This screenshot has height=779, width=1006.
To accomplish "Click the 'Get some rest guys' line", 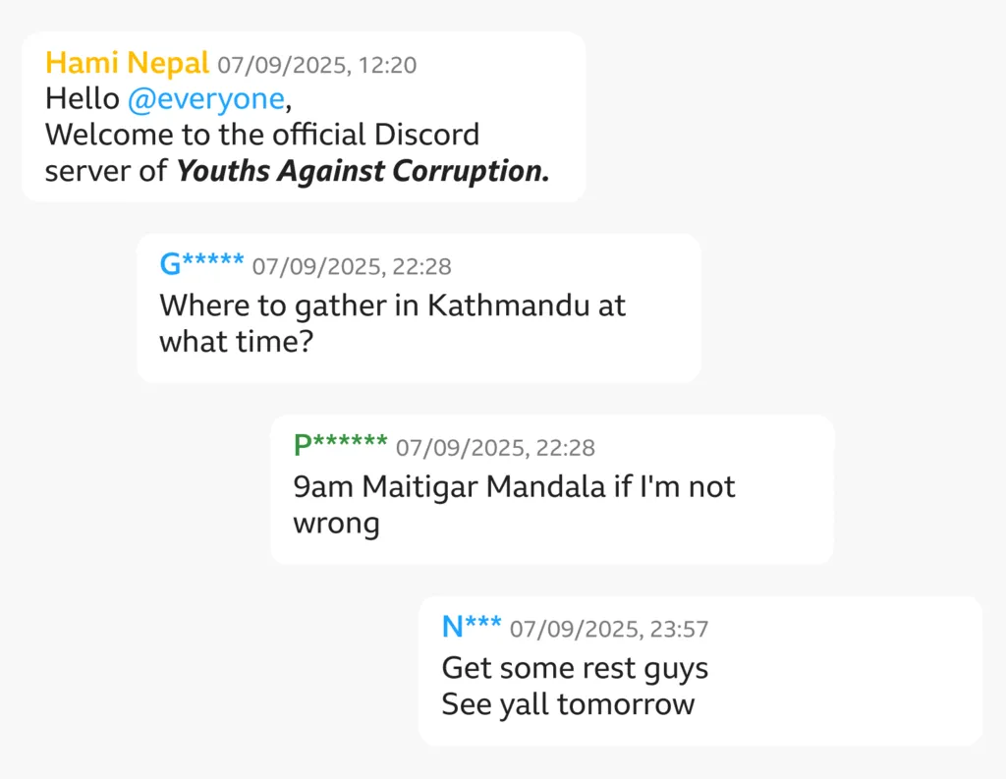I will (x=575, y=668).
